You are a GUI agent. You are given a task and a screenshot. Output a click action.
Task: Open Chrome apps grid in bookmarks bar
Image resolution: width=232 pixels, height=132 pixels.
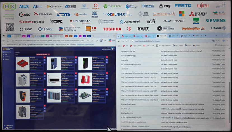click(x=118, y=46)
